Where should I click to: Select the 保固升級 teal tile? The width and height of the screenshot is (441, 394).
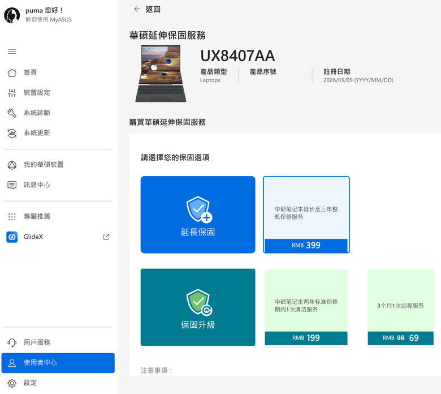click(198, 307)
